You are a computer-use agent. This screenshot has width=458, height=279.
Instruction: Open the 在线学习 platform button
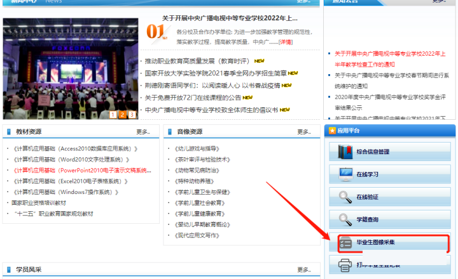click(x=390, y=174)
